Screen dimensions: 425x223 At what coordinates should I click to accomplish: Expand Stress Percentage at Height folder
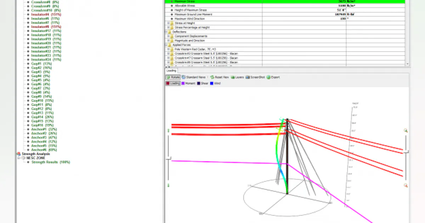(x=169, y=27)
